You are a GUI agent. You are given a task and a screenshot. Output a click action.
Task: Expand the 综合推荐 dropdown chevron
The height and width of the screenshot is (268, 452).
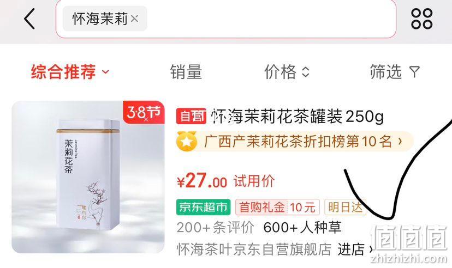pos(106,71)
